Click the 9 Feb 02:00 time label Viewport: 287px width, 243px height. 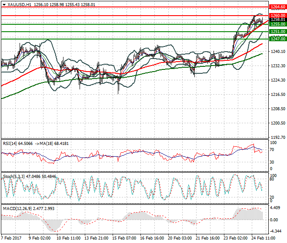coord(40,238)
